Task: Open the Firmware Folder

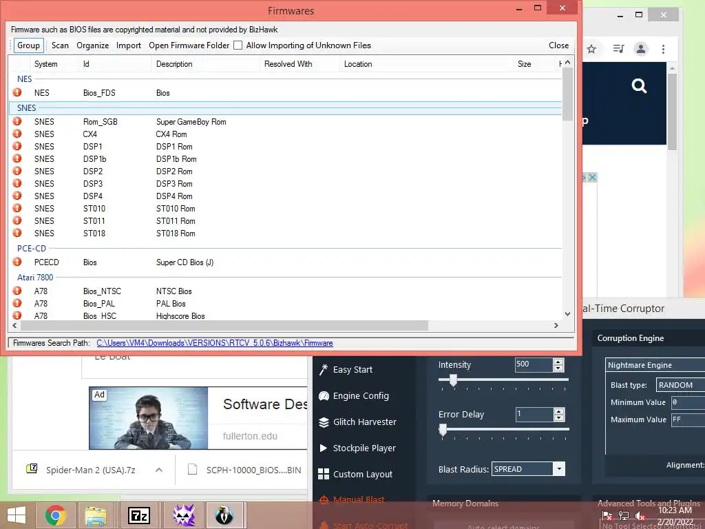Action: pyautogui.click(x=189, y=45)
